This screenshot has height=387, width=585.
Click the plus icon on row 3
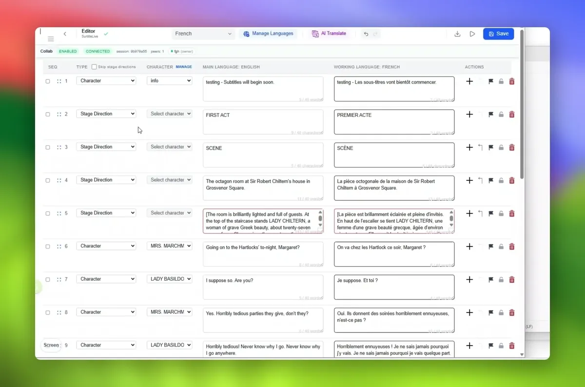pos(469,147)
